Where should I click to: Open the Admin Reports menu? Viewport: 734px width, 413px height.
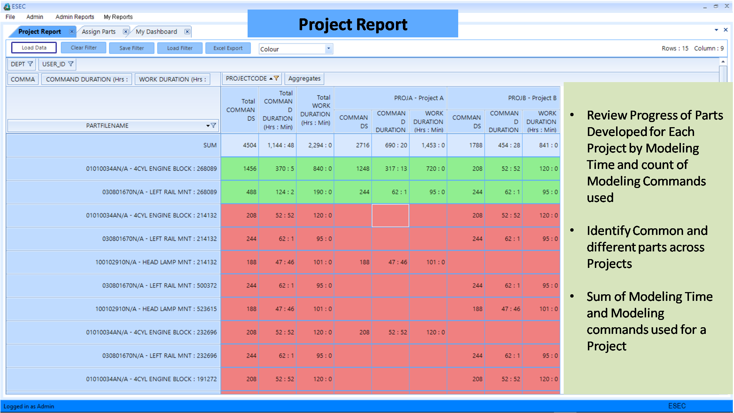tap(75, 17)
